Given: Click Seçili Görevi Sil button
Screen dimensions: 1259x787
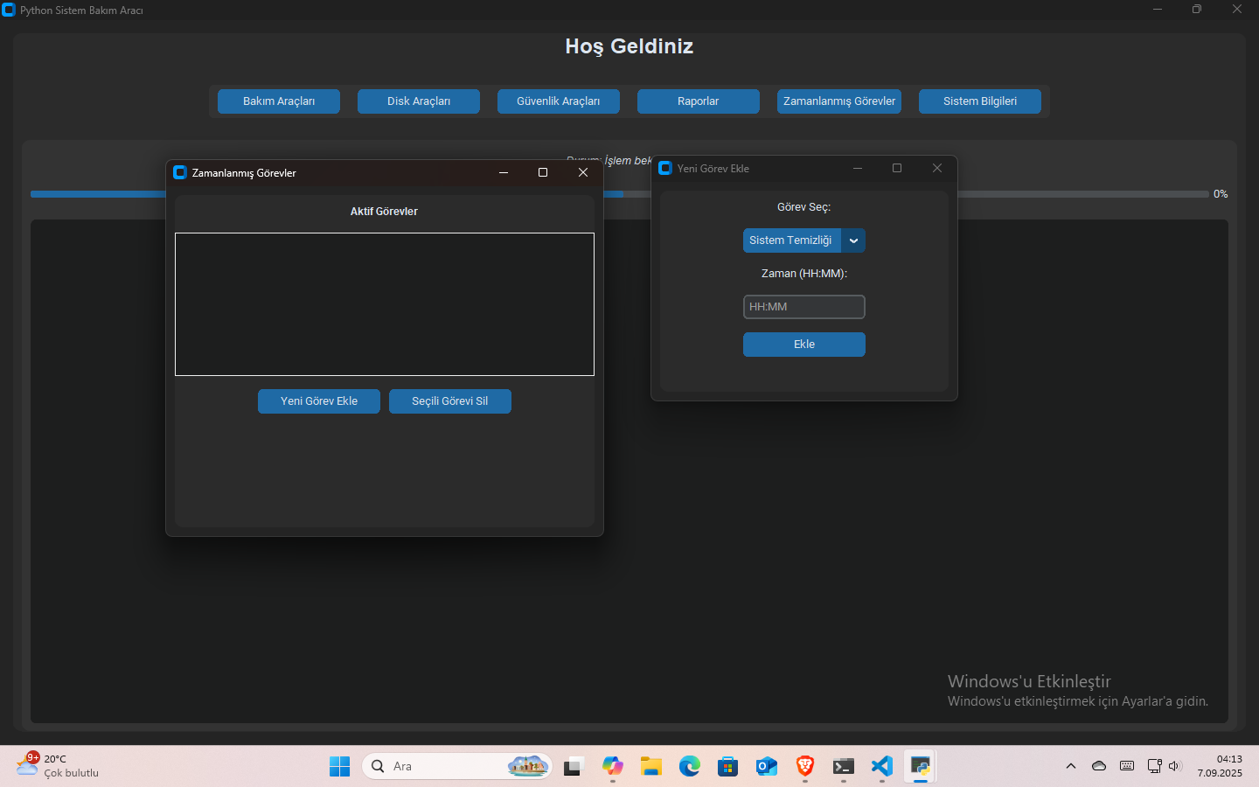Looking at the screenshot, I should 450,401.
